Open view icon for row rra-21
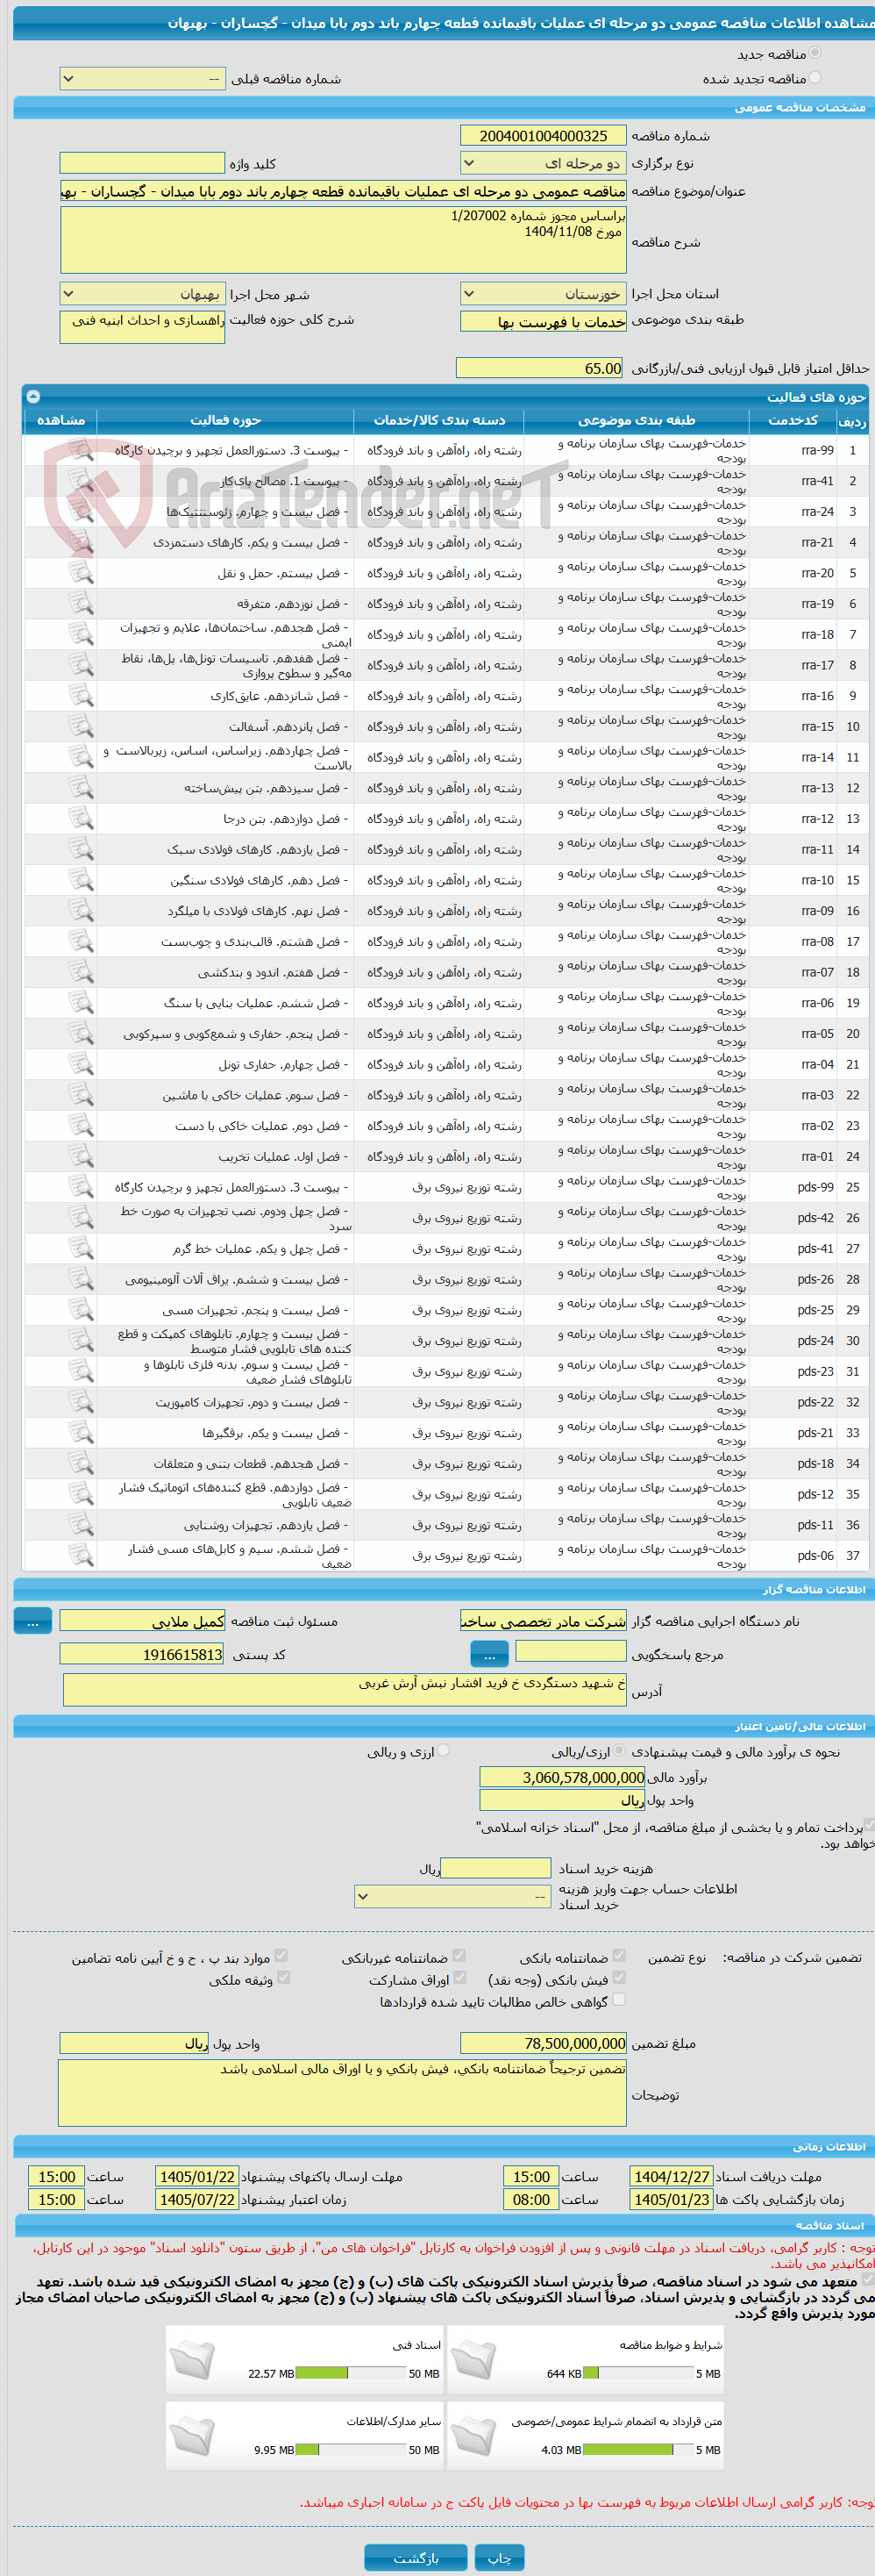 (80, 542)
